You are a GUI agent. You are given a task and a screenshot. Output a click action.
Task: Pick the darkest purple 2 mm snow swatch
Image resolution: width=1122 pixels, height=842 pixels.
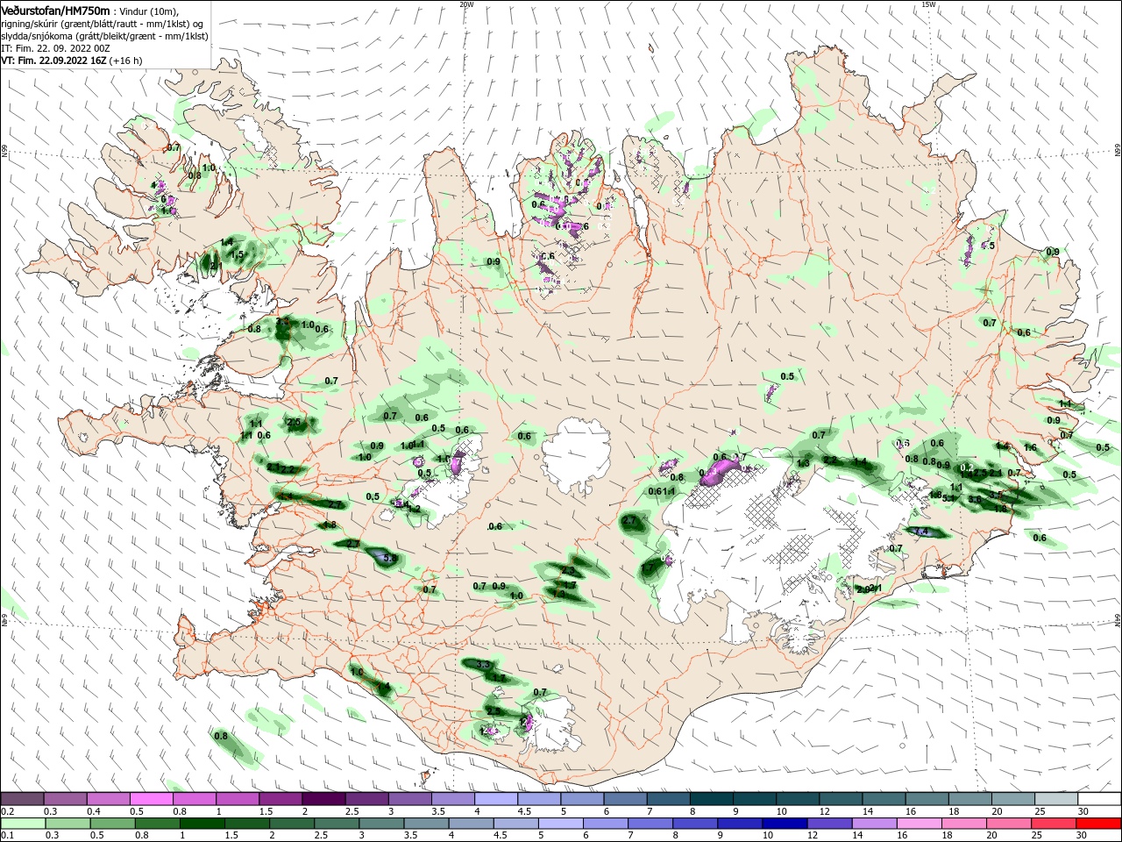click(324, 799)
